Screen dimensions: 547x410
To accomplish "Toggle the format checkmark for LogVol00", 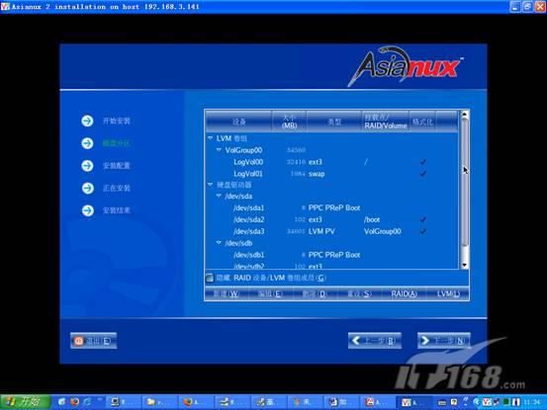I will point(422,162).
